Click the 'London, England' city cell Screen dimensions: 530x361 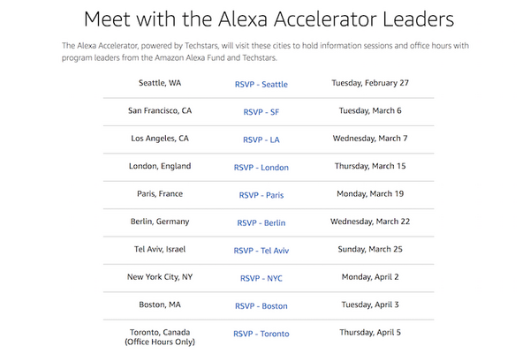(160, 167)
